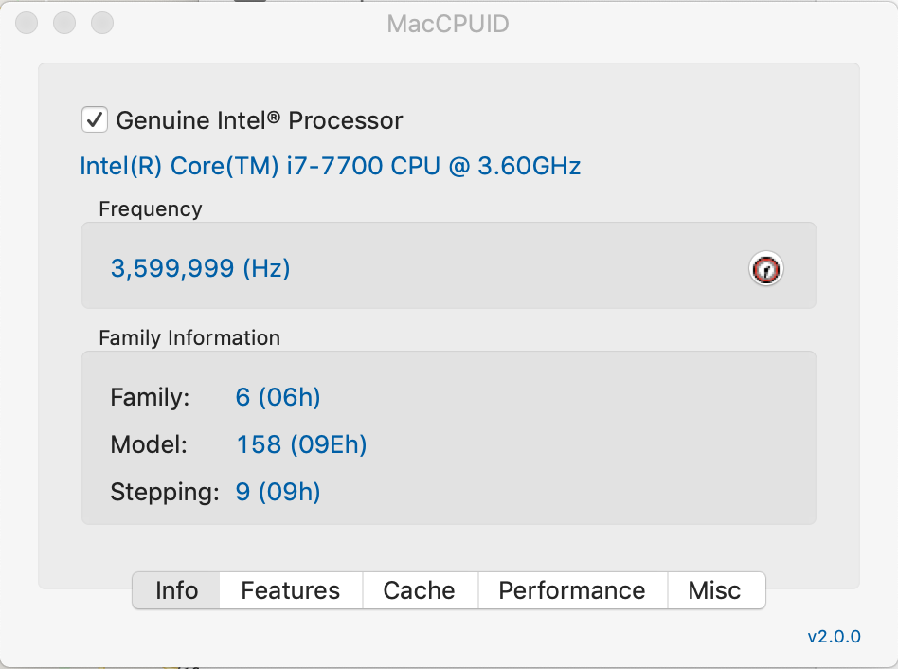Click the Genuine Intel Processor label text

(260, 120)
